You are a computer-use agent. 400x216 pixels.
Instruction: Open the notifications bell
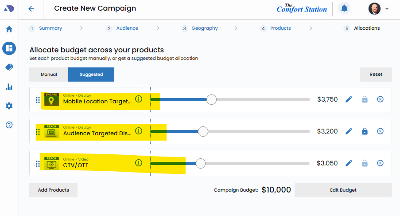(344, 8)
